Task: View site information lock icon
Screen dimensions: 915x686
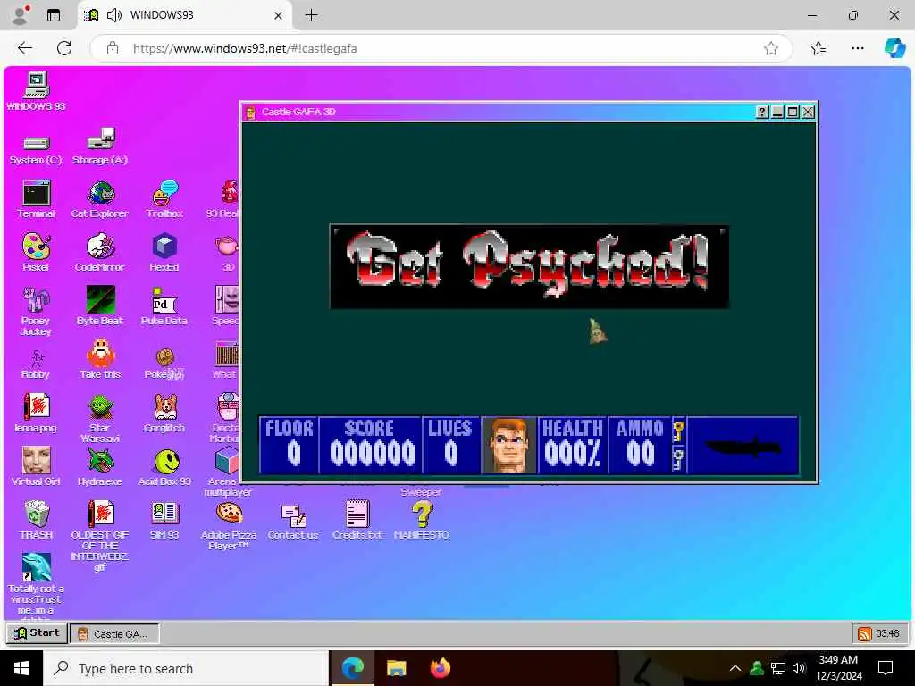Action: [x=112, y=48]
